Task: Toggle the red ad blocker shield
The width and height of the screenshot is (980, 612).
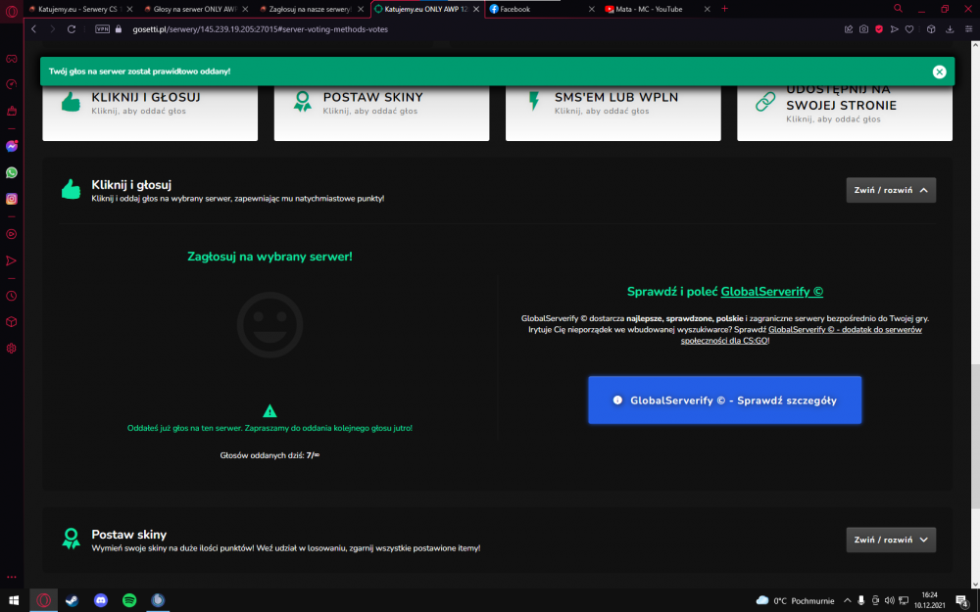Action: [879, 29]
